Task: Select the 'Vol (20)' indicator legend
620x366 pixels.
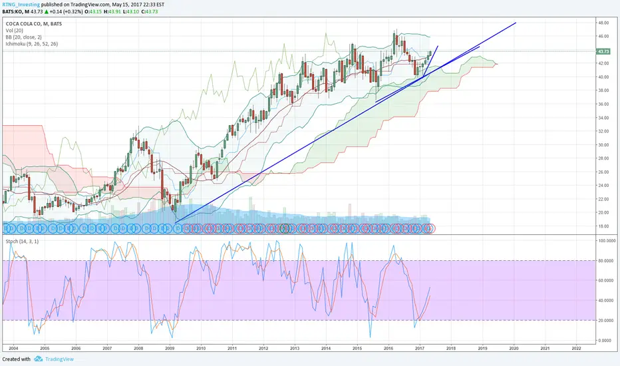Action: tap(14, 31)
